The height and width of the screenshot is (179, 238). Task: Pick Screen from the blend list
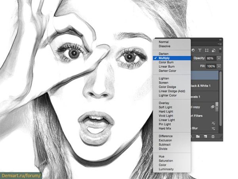[x=164, y=83]
